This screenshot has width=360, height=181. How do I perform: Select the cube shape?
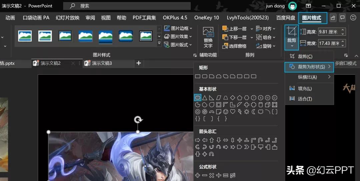(x=267, y=105)
